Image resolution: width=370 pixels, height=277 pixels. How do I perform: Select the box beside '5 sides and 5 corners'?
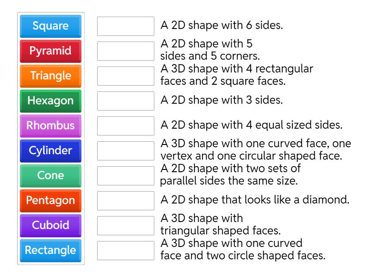(x=126, y=51)
